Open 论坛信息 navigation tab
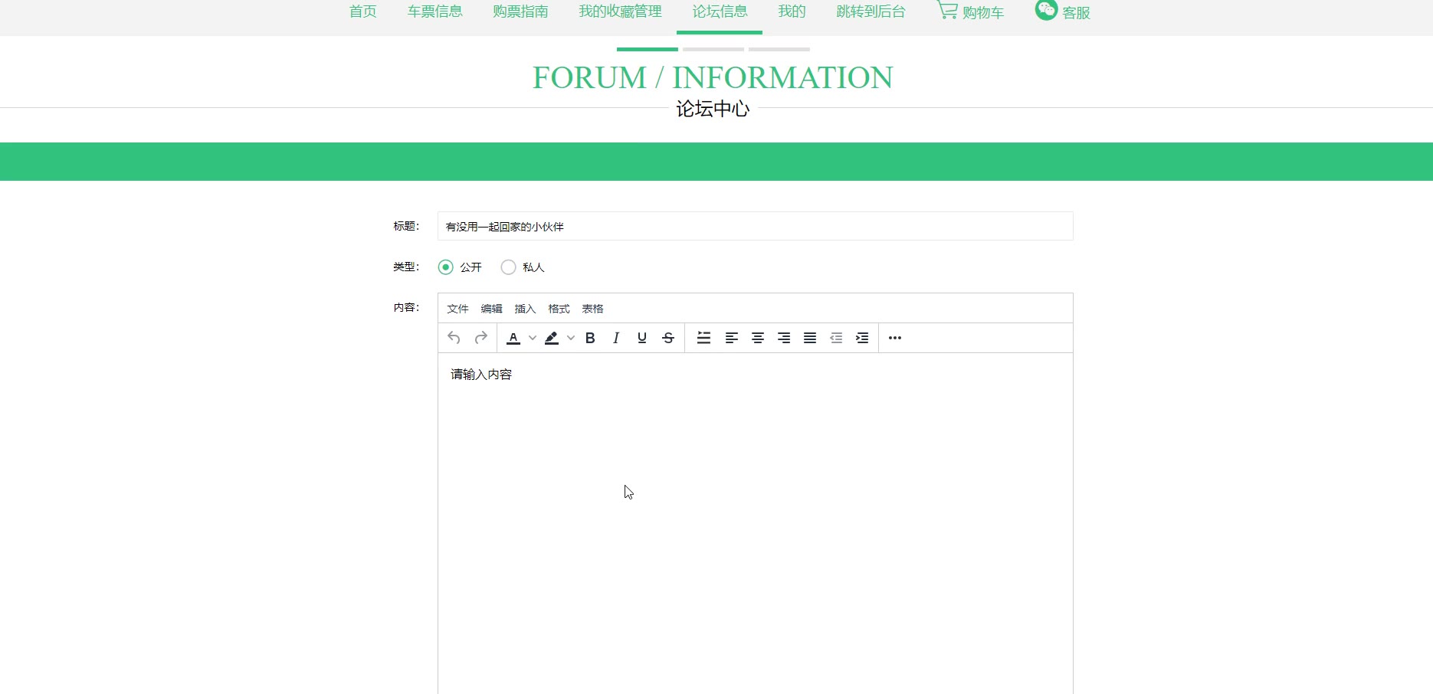Image resolution: width=1433 pixels, height=694 pixels. pyautogui.click(x=720, y=11)
